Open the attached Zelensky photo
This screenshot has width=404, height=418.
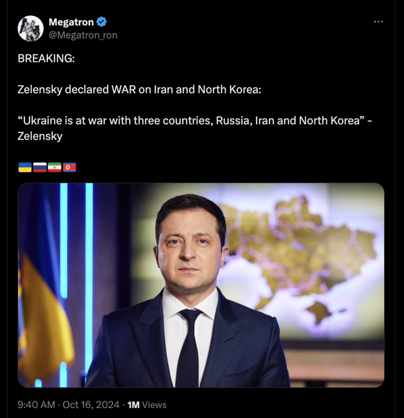point(201,285)
